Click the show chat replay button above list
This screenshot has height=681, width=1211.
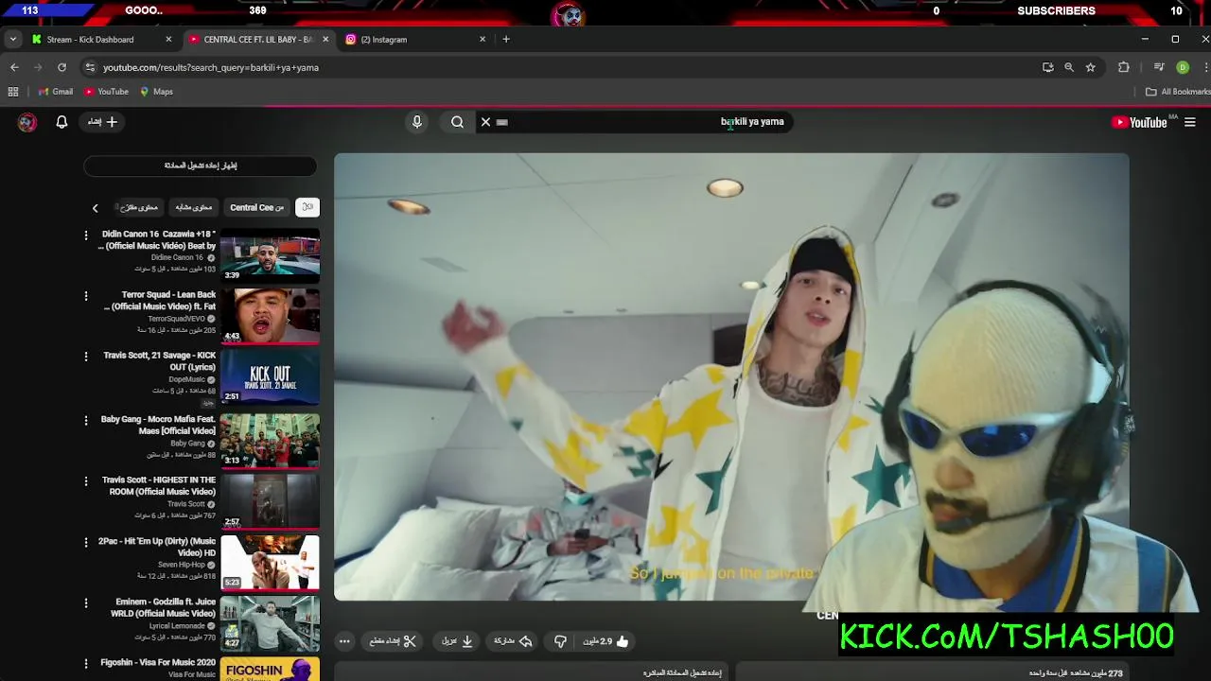click(201, 166)
